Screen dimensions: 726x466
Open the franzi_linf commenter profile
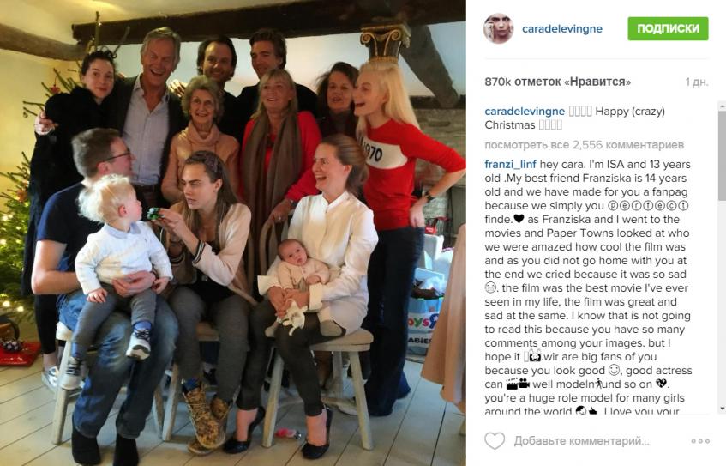click(510, 164)
